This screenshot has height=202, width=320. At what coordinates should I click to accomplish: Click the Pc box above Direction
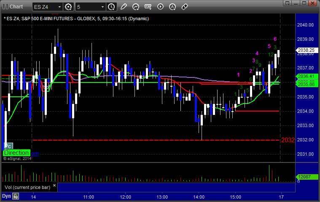(7, 146)
